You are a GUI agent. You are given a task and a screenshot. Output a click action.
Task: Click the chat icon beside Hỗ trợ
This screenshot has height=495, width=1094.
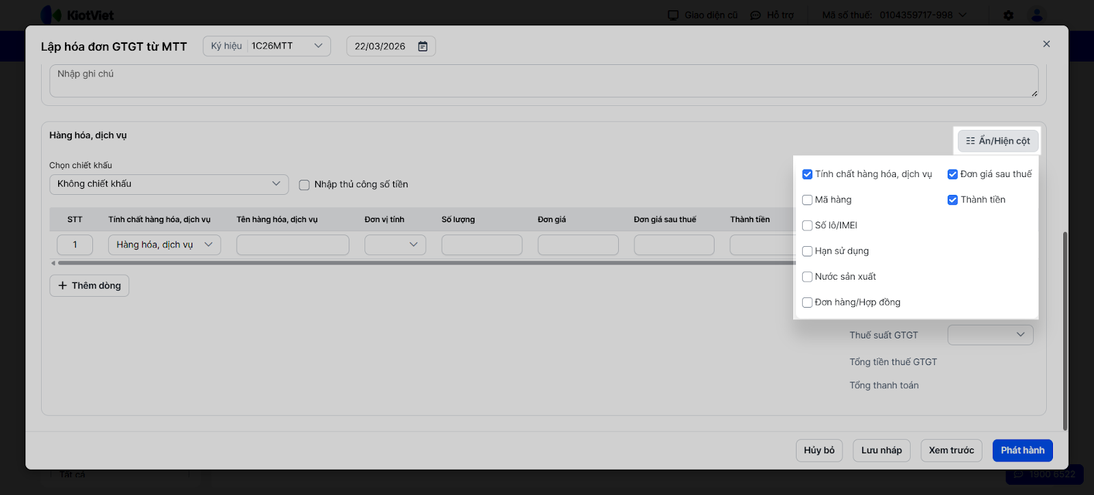pos(756,15)
